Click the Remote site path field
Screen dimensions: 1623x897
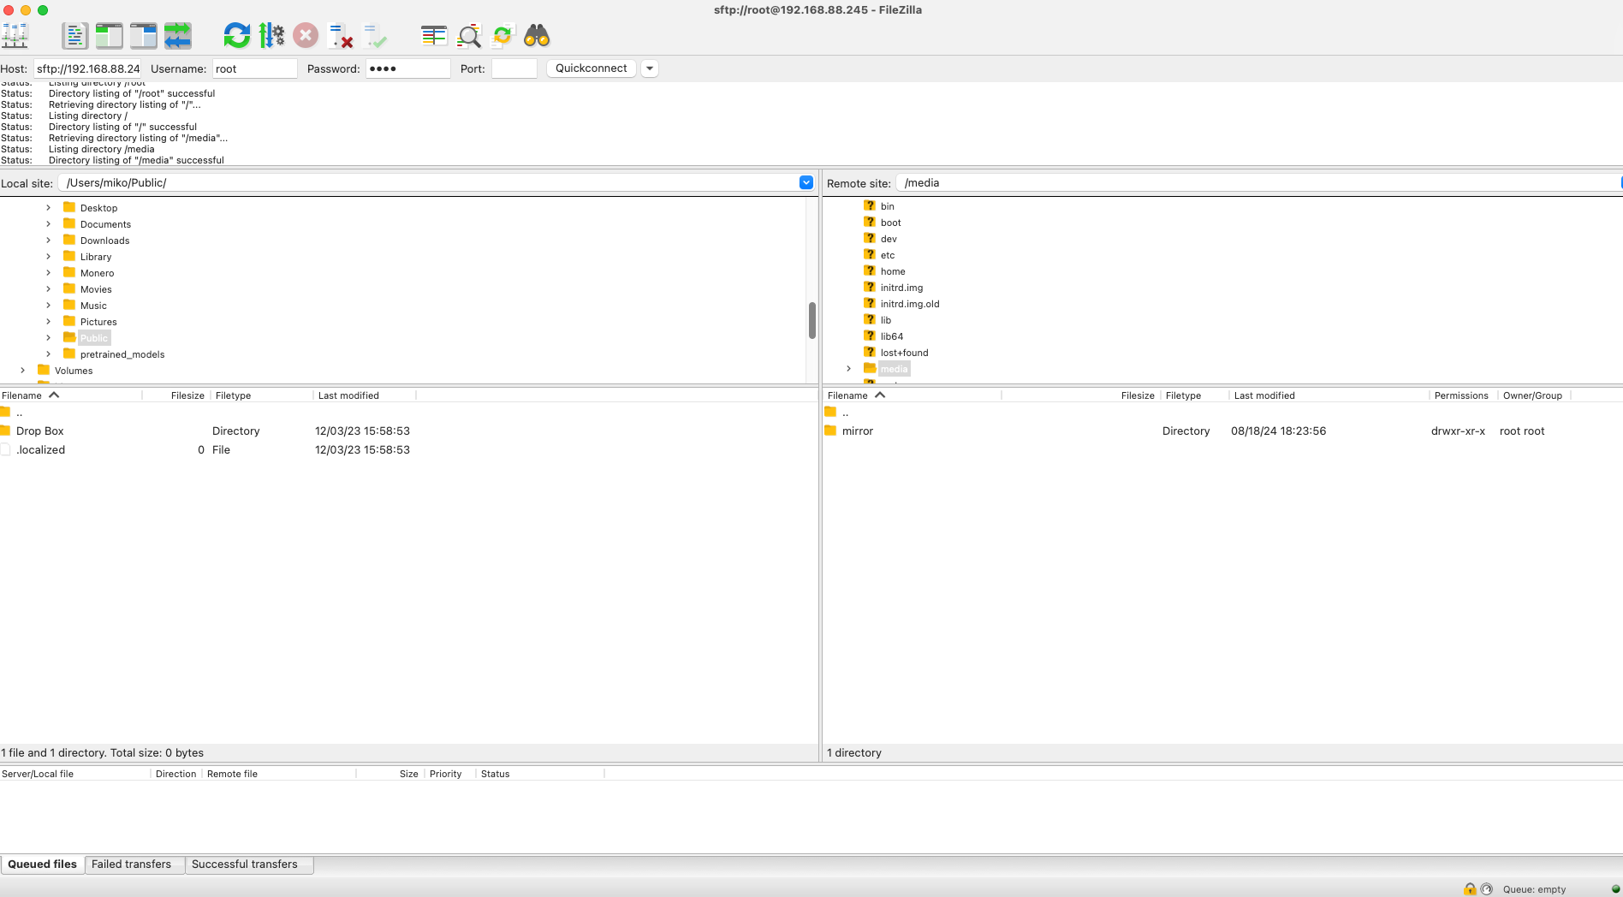tap(1258, 183)
